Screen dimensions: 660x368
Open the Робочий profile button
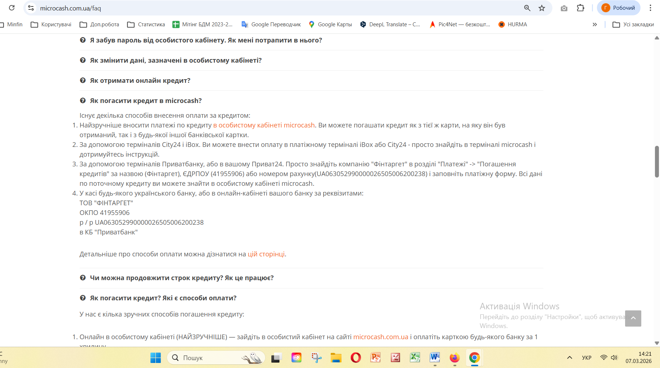click(619, 8)
